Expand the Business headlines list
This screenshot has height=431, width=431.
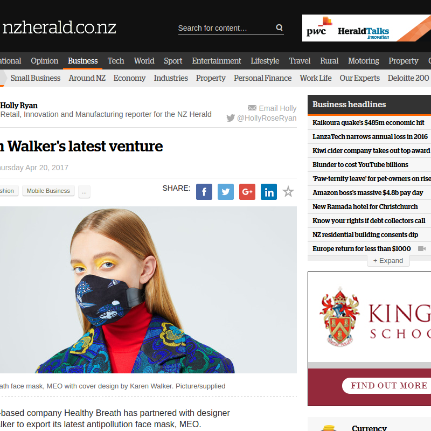[x=388, y=261]
